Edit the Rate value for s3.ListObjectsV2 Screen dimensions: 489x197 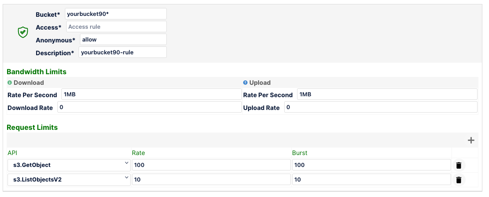(x=211, y=180)
